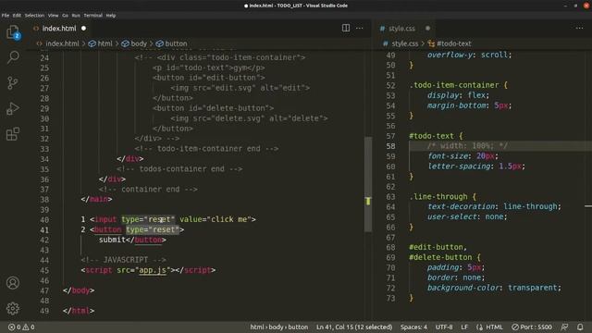Open the View menu
The image size is (592, 333).
coord(54,16)
